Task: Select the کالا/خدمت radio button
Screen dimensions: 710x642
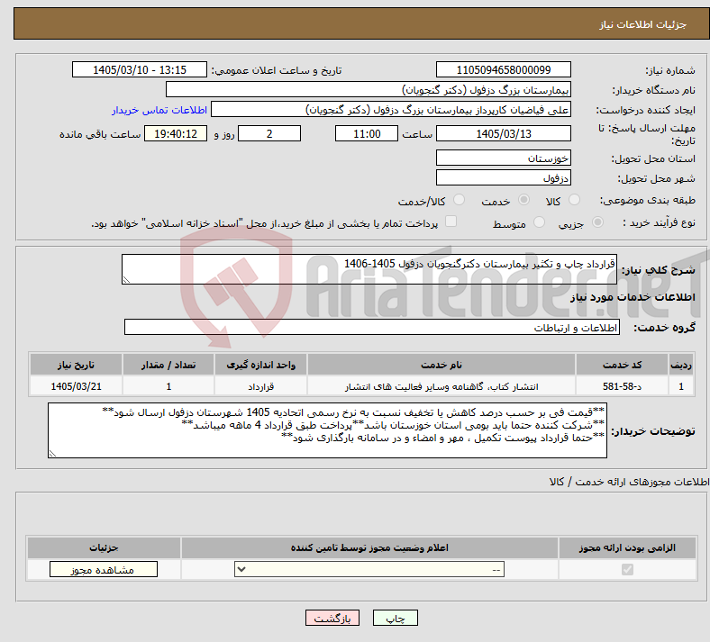Action: click(460, 200)
